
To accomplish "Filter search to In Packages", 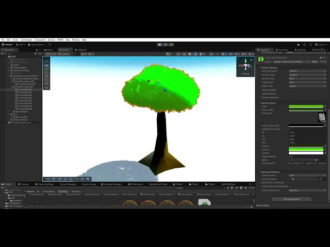I will (x=48, y=191).
